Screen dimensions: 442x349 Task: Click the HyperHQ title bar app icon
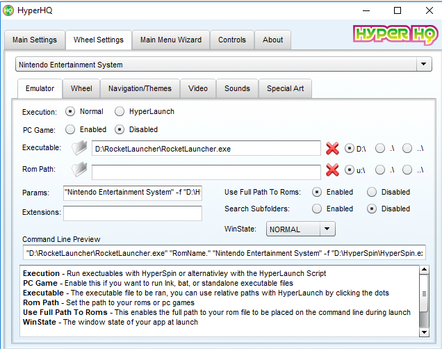pyautogui.click(x=9, y=10)
